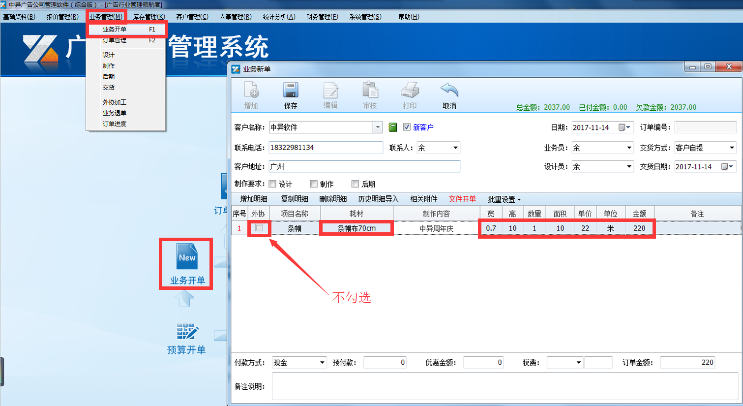Toggle the 新客户 checkbox

[407, 127]
